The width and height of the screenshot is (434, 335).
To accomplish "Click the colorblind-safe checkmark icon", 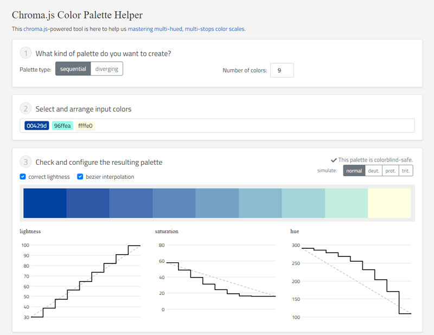I will pyautogui.click(x=334, y=160).
